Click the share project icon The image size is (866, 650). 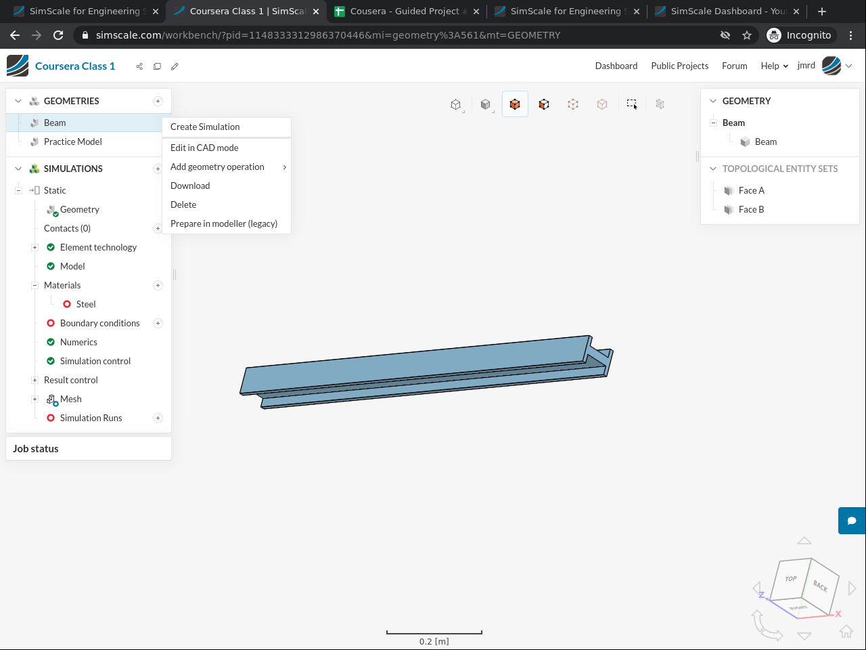coord(139,66)
